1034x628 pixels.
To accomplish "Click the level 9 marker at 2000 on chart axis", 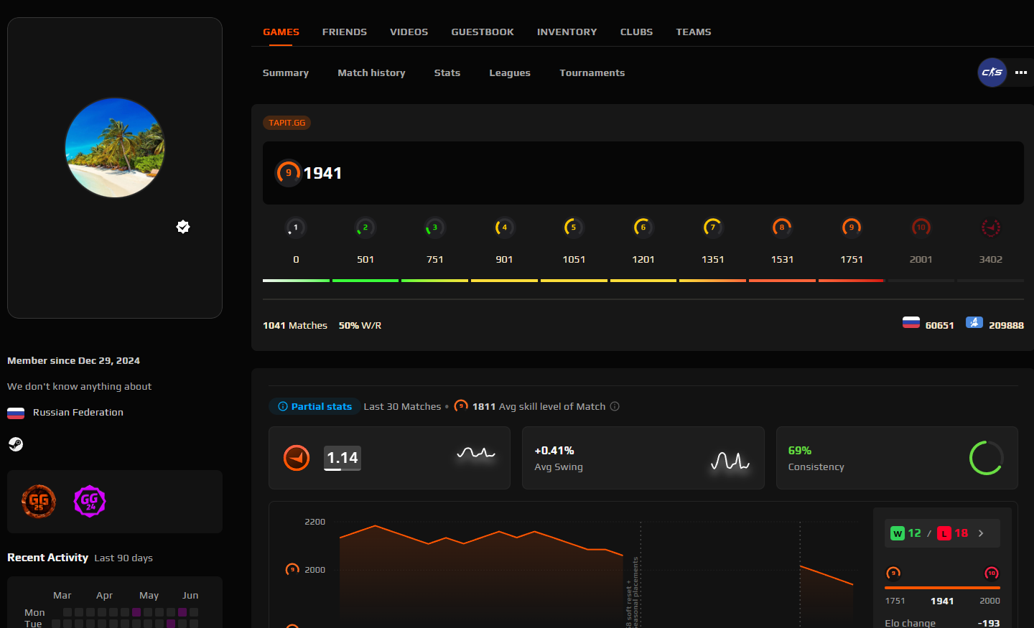I will tap(292, 569).
